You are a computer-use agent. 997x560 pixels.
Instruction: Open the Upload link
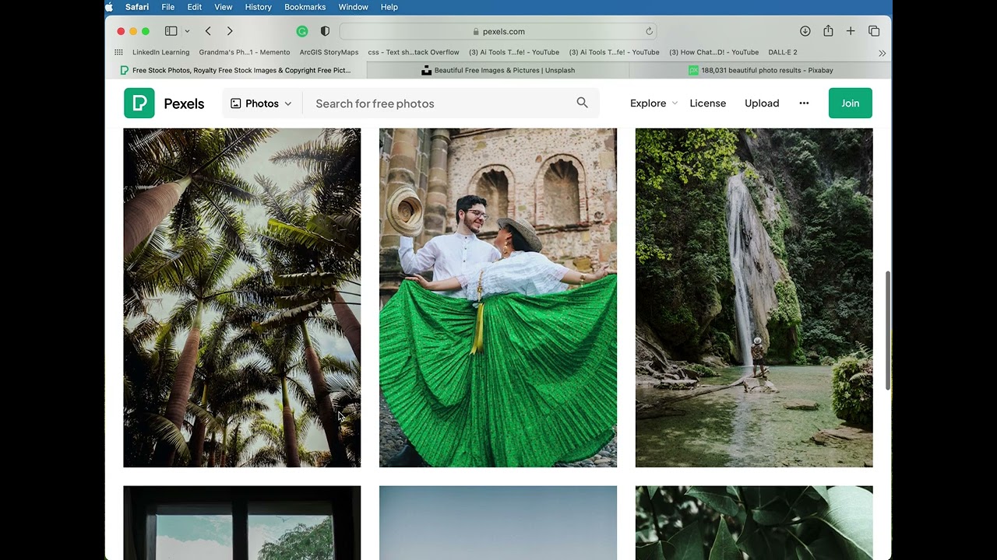pos(762,103)
